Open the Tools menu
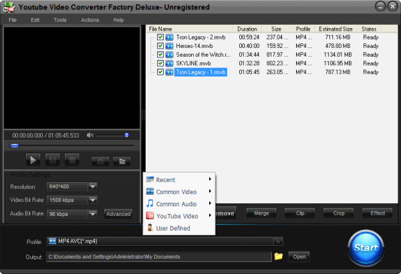 point(59,20)
